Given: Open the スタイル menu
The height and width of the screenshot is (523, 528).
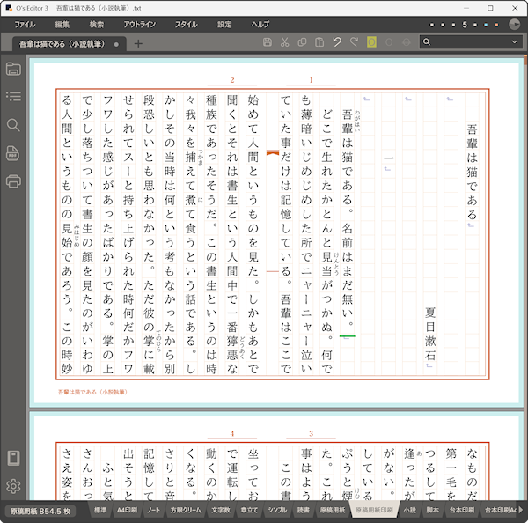Looking at the screenshot, I should pos(186,24).
